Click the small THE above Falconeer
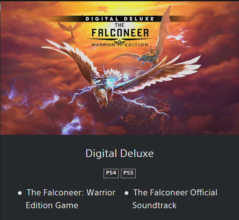Screen dimensions: 239x220 pyautogui.click(x=120, y=25)
